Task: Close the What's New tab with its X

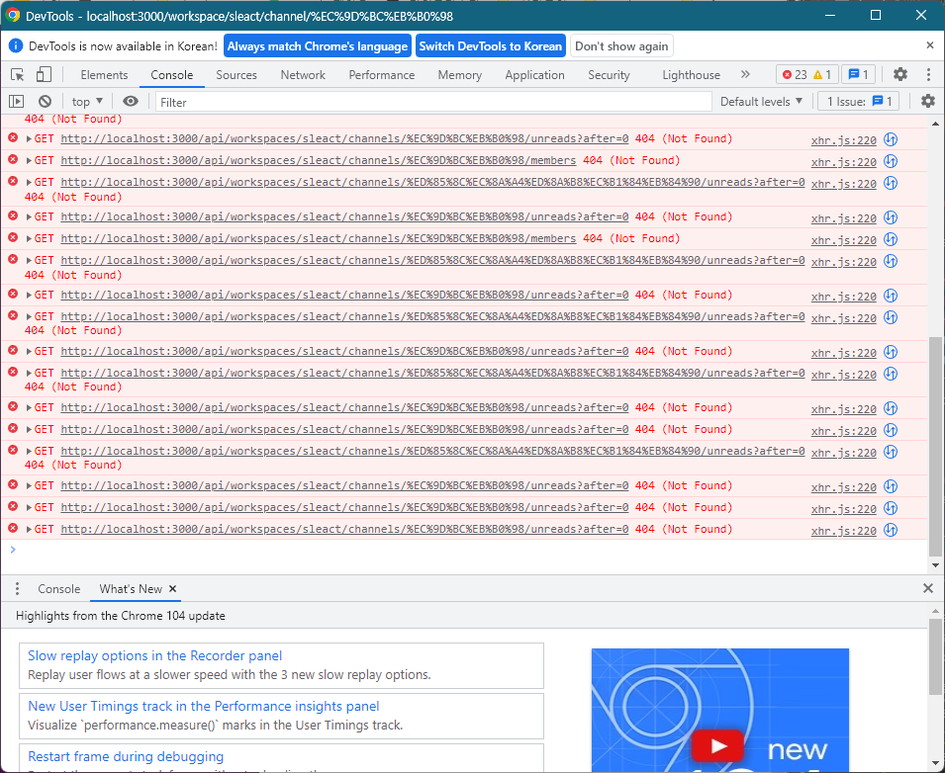Action: coord(172,589)
